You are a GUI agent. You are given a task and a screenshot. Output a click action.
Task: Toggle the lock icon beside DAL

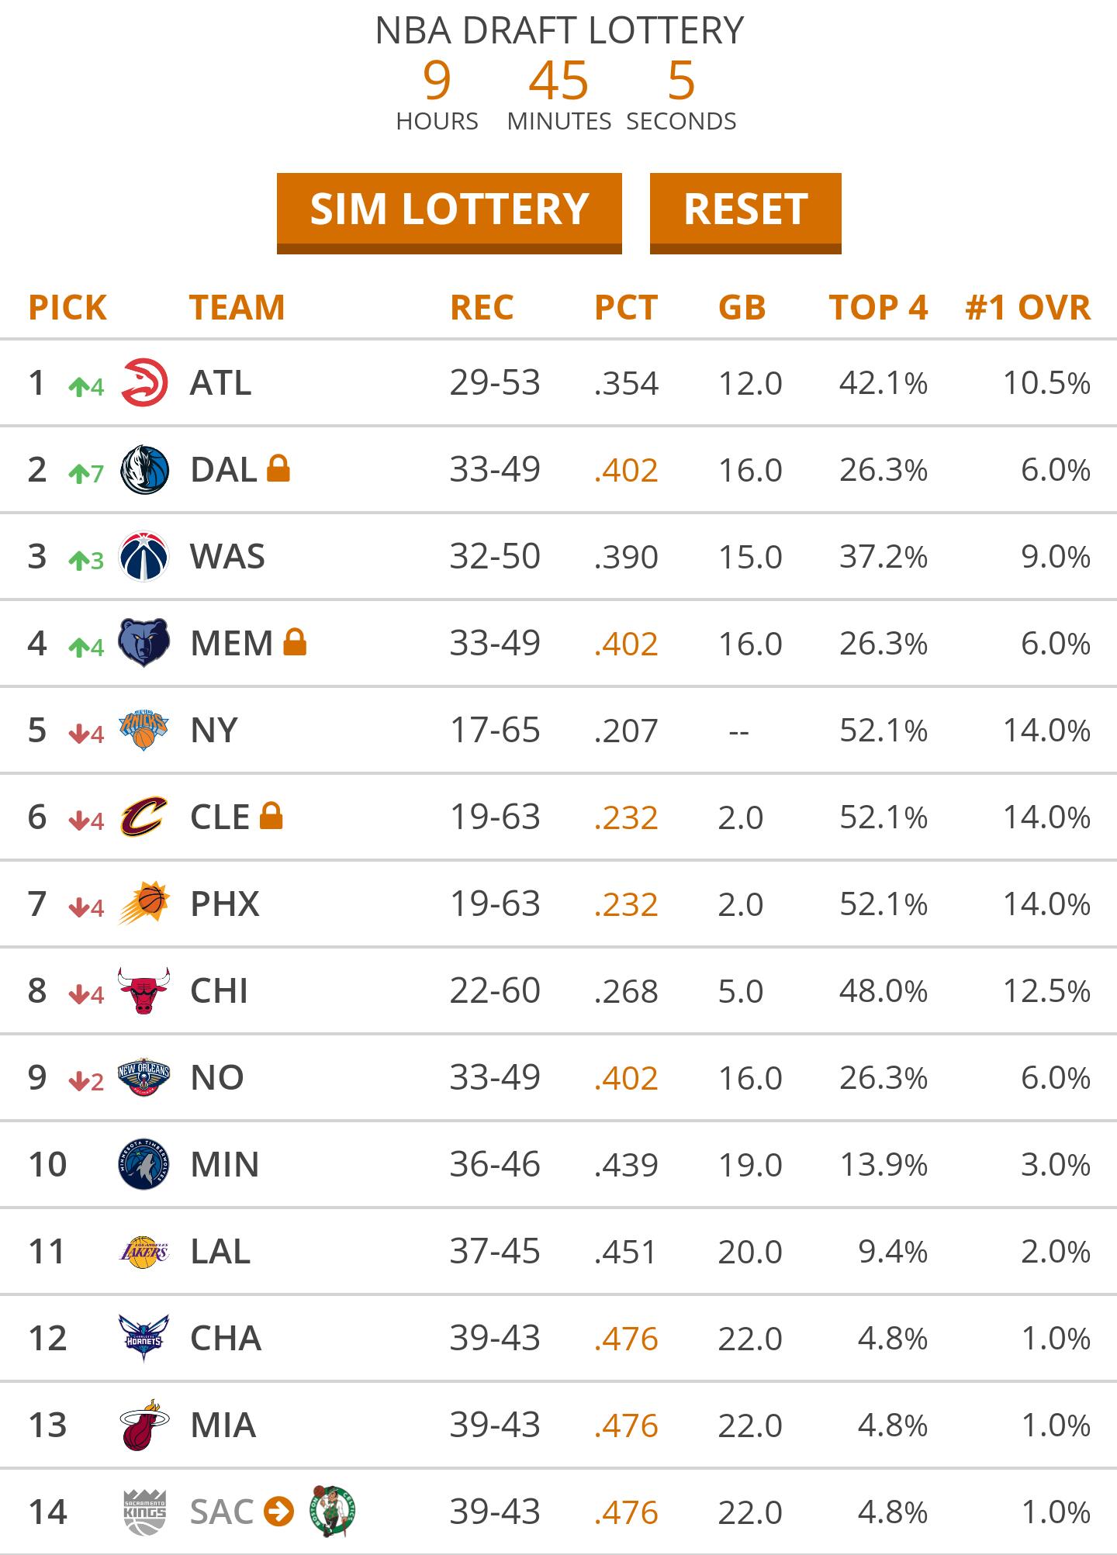tap(278, 468)
